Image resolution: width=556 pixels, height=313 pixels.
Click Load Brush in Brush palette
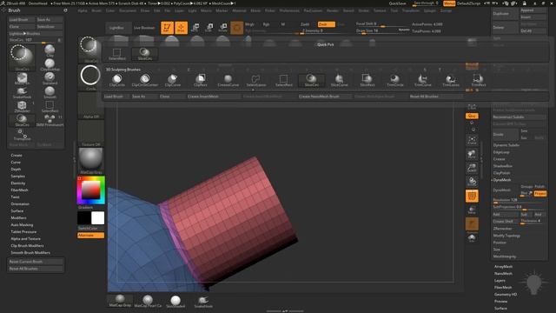[x=22, y=19]
